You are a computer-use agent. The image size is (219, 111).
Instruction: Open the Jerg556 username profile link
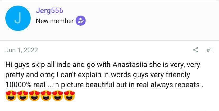pyautogui.click(x=49, y=11)
